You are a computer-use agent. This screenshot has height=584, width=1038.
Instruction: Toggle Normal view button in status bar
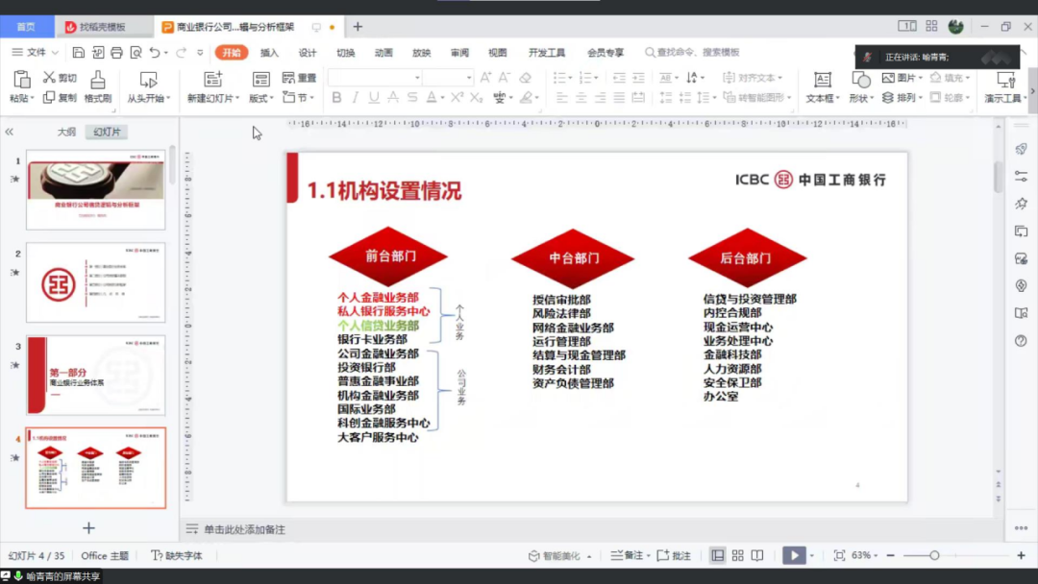718,555
